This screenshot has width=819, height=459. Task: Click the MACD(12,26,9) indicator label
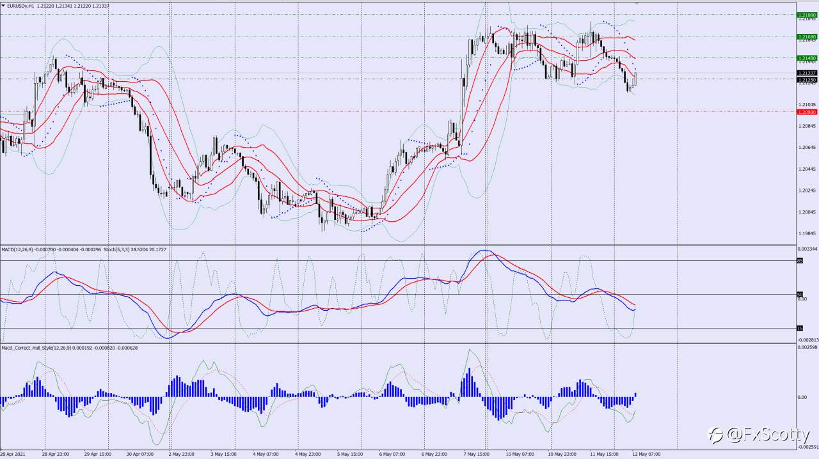18,249
